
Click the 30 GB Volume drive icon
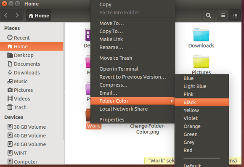coord(10,127)
